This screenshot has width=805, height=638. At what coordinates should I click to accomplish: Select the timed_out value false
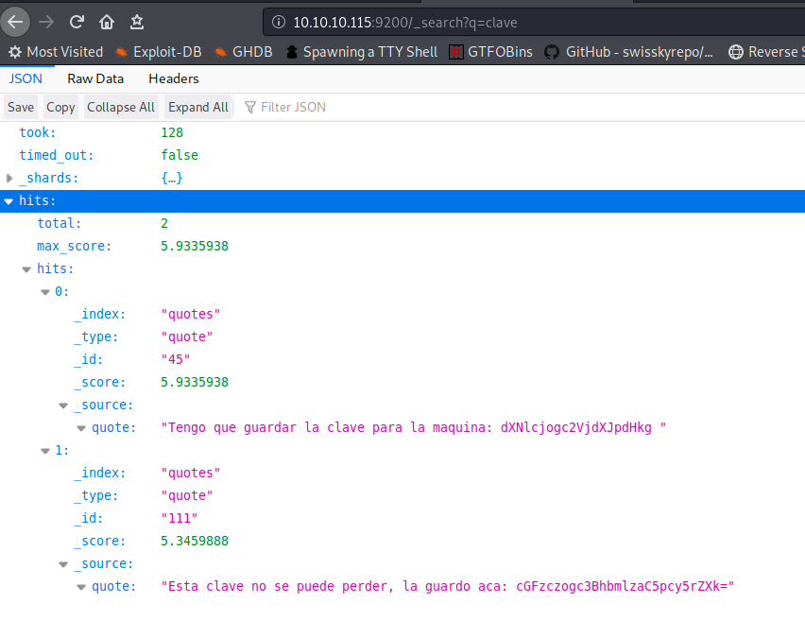(180, 155)
